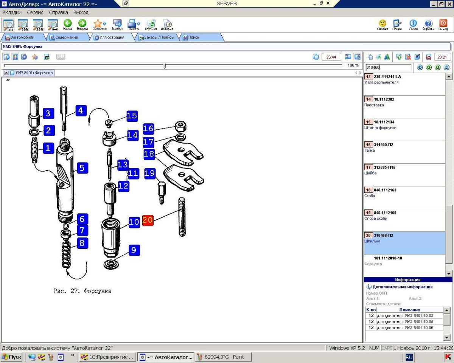Screen dimensions: 454x363
Task: Click the green up-arrow icon
Action: [399, 57]
